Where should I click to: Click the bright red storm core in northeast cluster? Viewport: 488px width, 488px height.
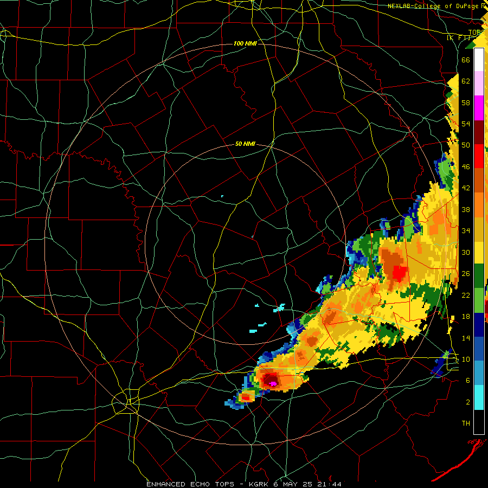[x=400, y=273]
